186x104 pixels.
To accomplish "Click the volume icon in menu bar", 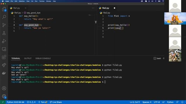I will tap(152, 1).
